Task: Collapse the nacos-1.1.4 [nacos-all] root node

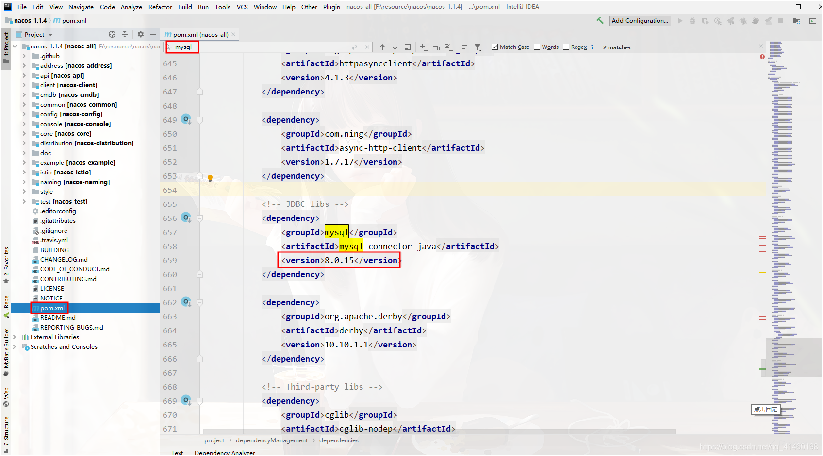Action: [x=16, y=47]
